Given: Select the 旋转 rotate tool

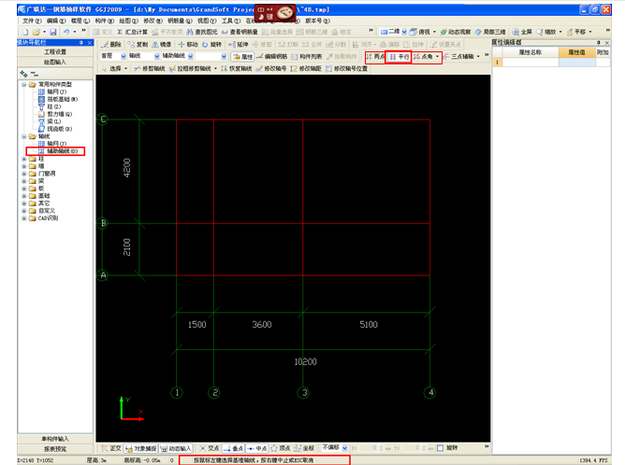Looking at the screenshot, I should coord(211,45).
